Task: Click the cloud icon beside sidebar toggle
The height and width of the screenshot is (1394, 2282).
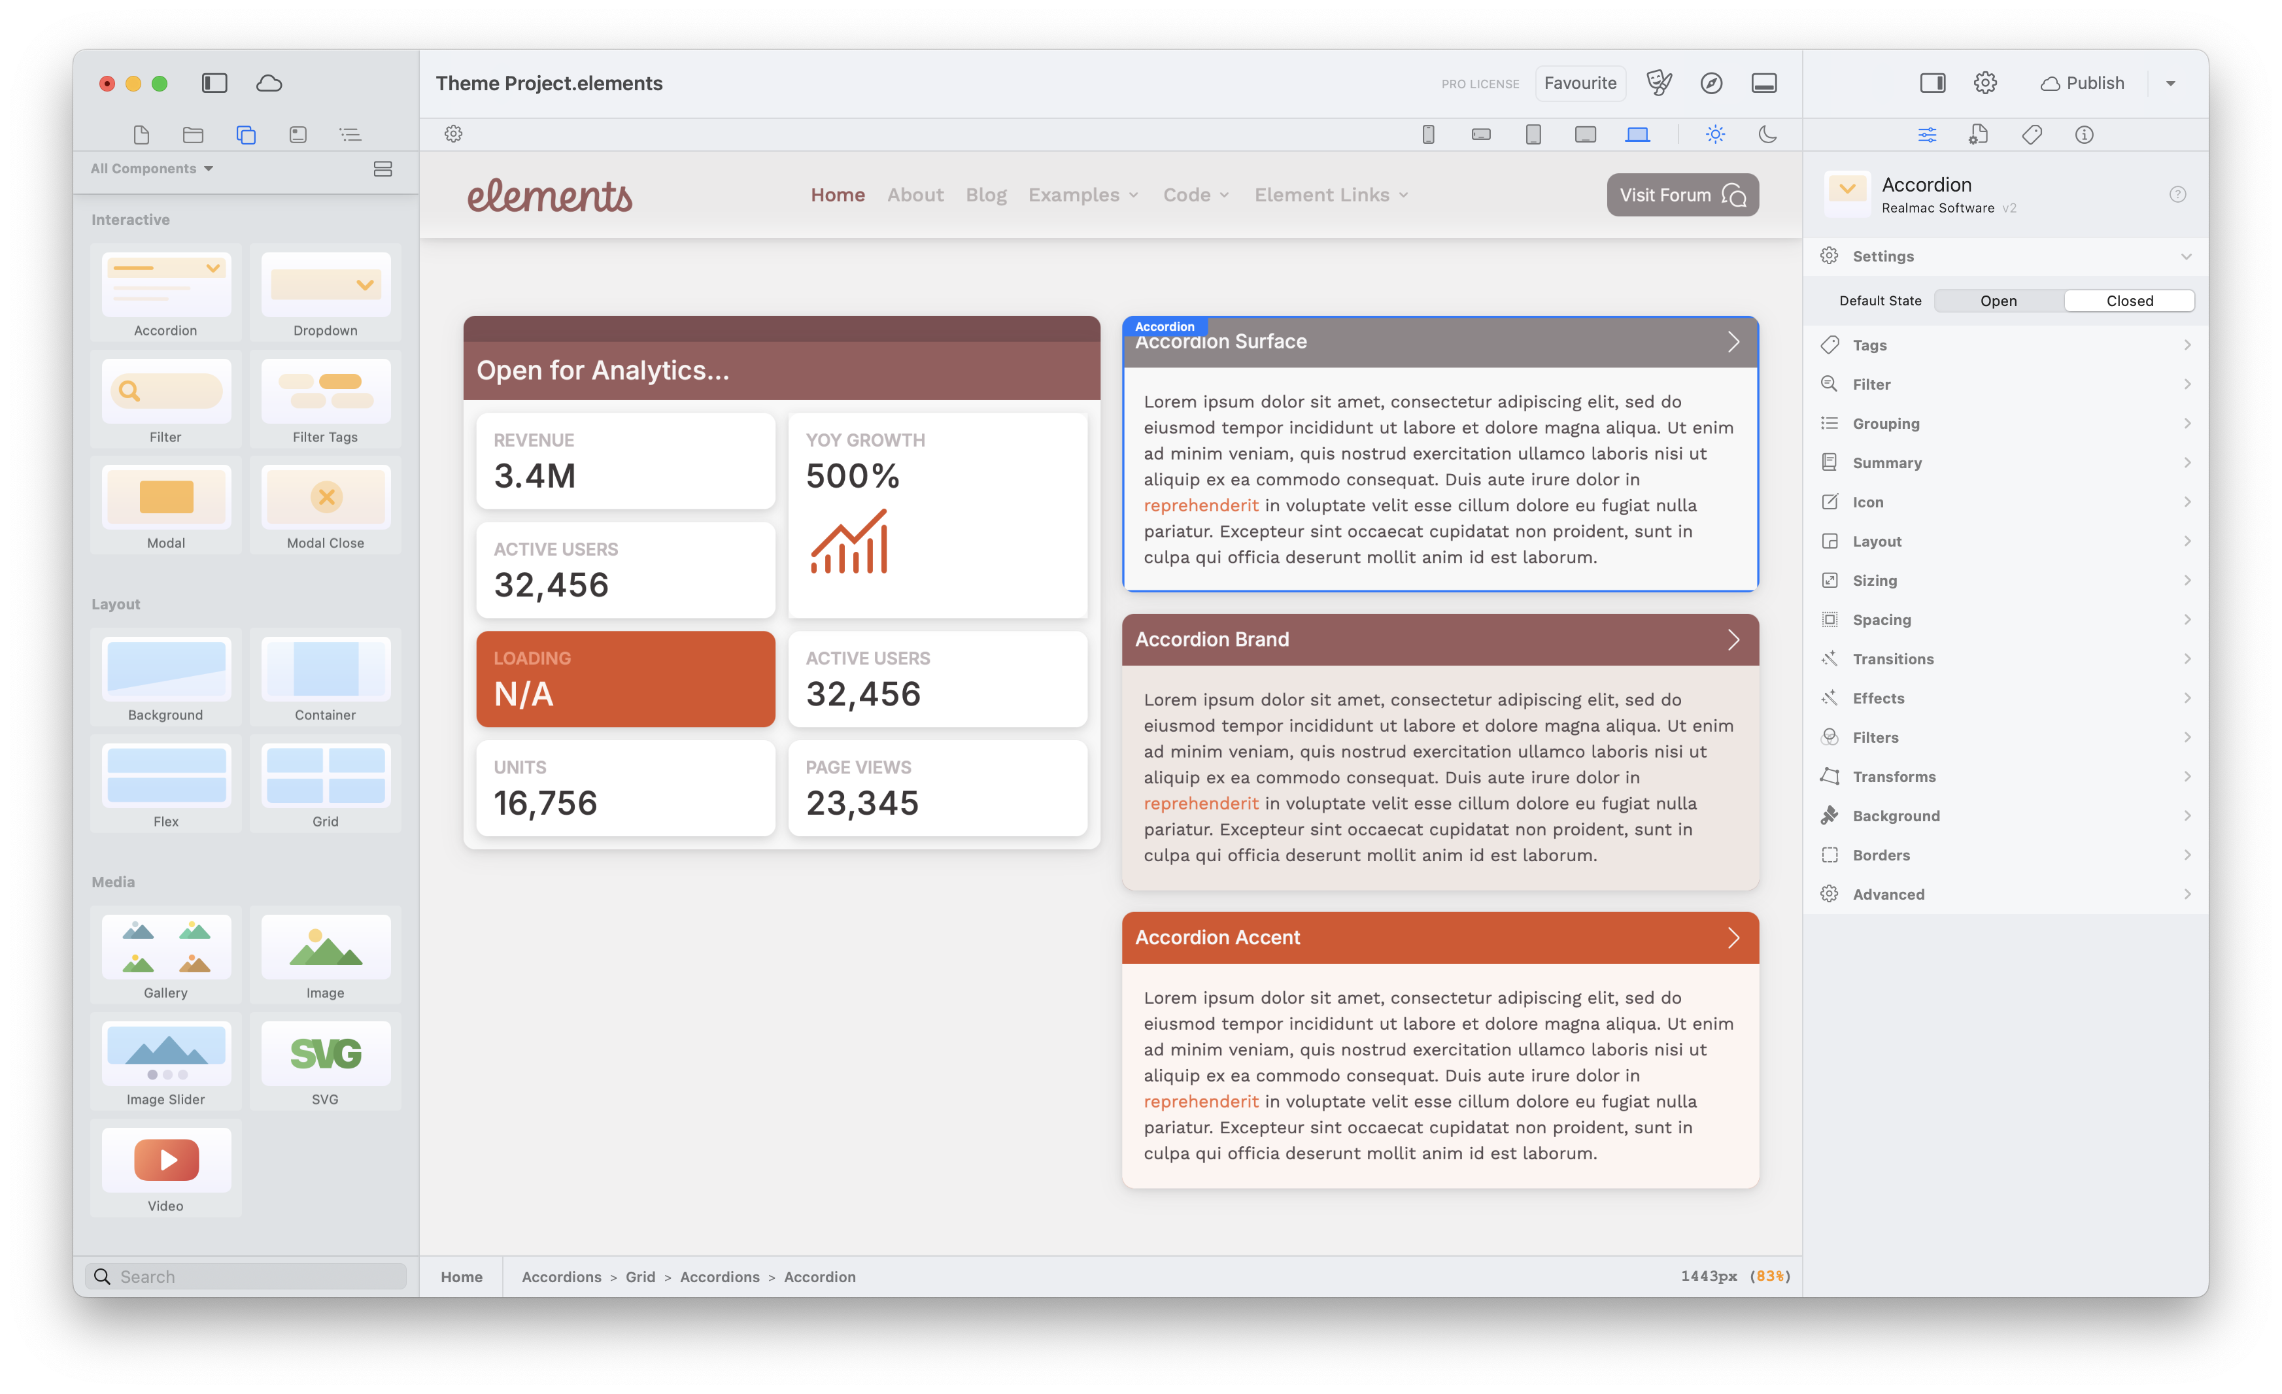Action: click(269, 83)
